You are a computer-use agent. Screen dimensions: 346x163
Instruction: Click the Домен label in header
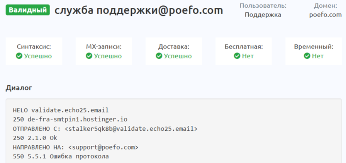326,6
